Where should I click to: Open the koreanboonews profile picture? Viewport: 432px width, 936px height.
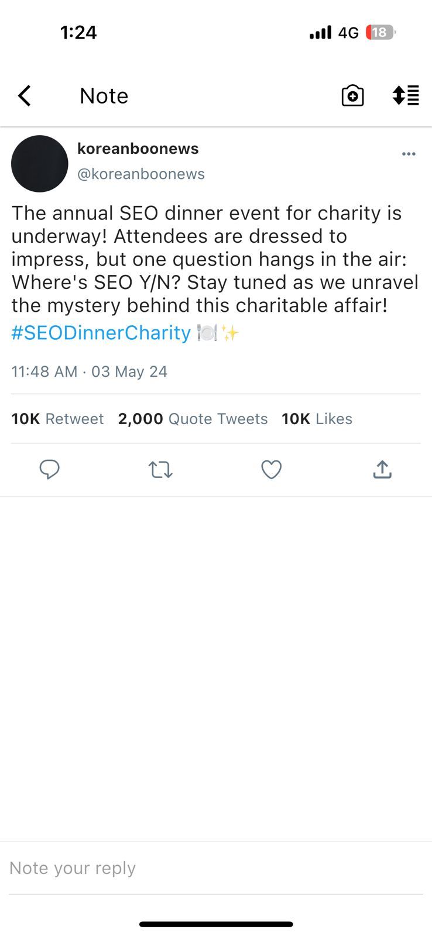coord(40,164)
